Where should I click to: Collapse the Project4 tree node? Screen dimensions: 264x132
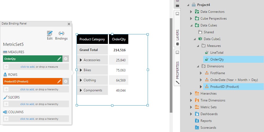tap(188, 5)
